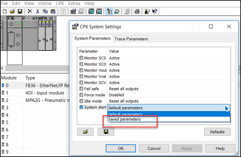The height and width of the screenshot is (157, 241).
Task: Save project using the toolbar floppy disk icon
Action: point(20,11)
